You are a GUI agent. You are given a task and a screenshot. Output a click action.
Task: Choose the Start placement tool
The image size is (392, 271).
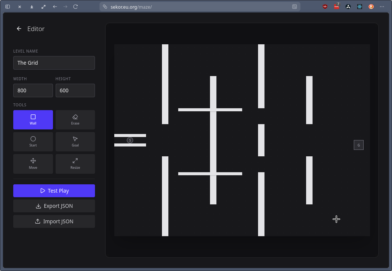click(x=33, y=142)
